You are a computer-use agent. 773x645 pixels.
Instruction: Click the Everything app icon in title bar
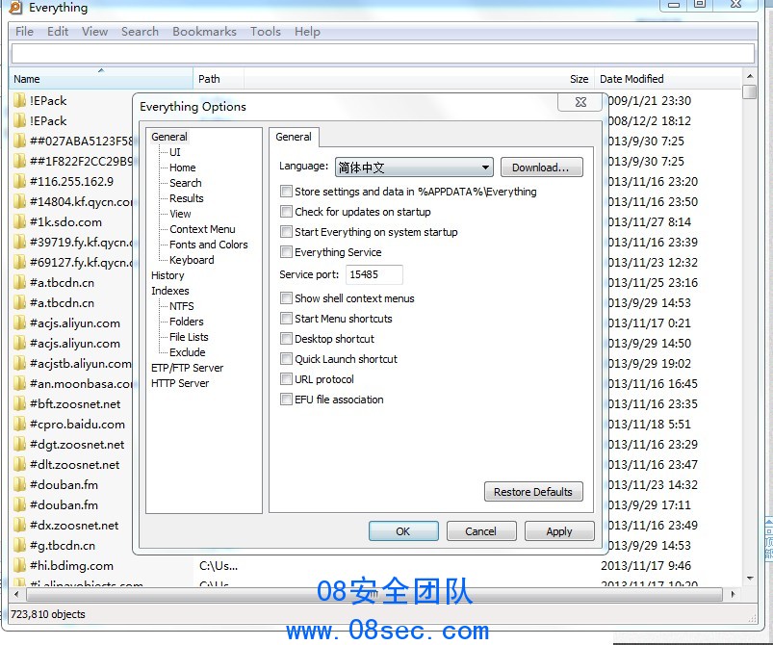point(15,8)
